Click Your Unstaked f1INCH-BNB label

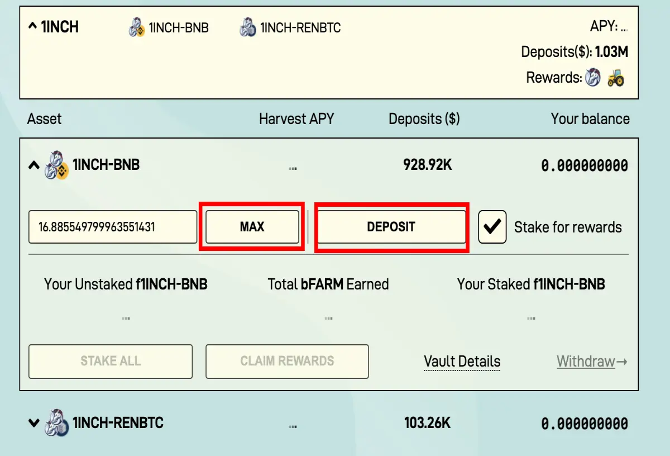pos(126,284)
